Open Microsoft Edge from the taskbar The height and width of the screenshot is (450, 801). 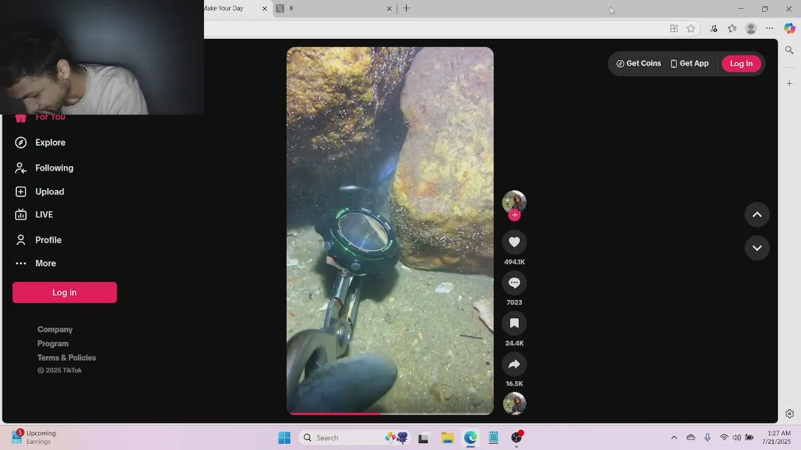tap(471, 438)
